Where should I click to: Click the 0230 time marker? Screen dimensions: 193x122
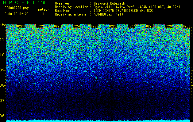coord(187,26)
